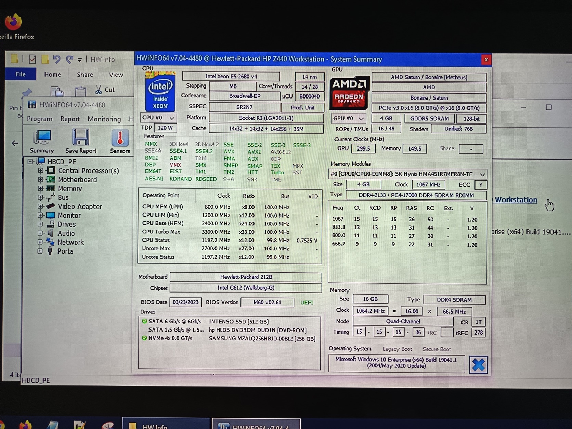This screenshot has width=572, height=429.
Task: Select the Ports tree icon
Action: tap(50, 251)
